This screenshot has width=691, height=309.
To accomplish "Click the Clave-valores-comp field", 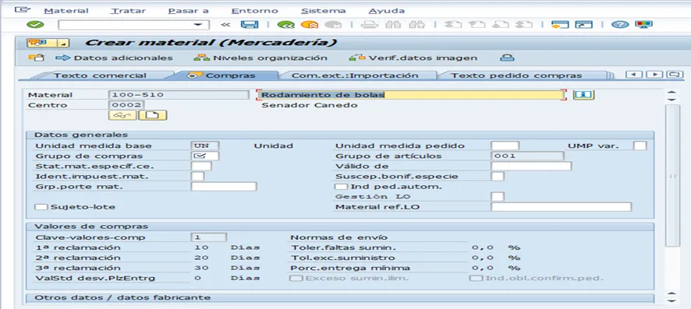I will point(209,237).
